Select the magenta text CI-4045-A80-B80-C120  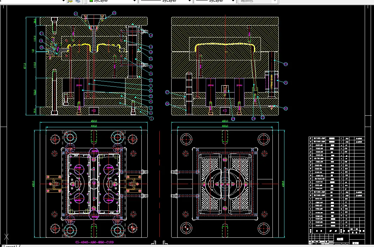(x=95, y=242)
